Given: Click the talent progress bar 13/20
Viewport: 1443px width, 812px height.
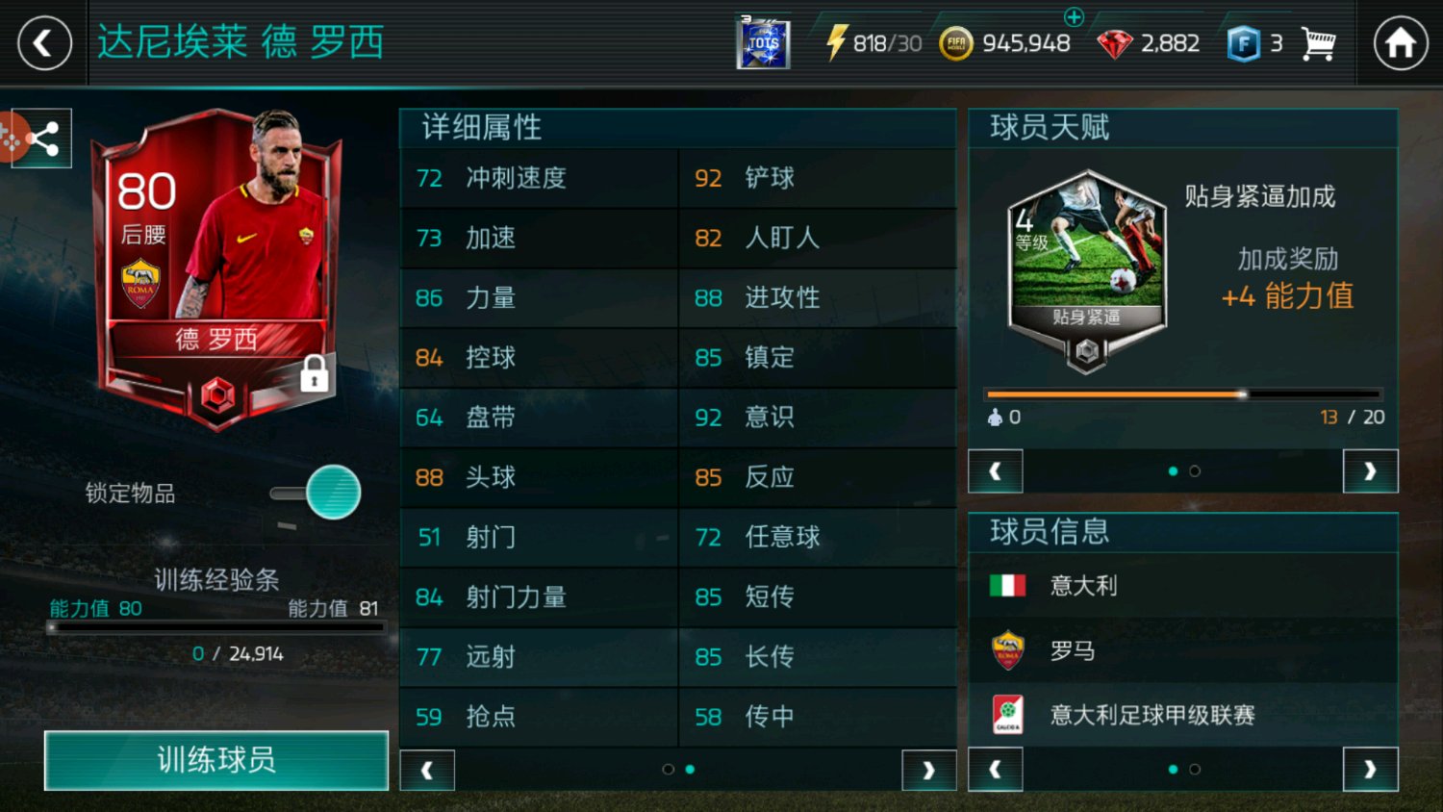Looking at the screenshot, I should click(1184, 394).
